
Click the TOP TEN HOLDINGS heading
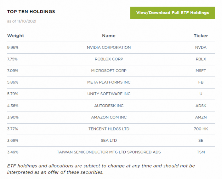(31, 12)
